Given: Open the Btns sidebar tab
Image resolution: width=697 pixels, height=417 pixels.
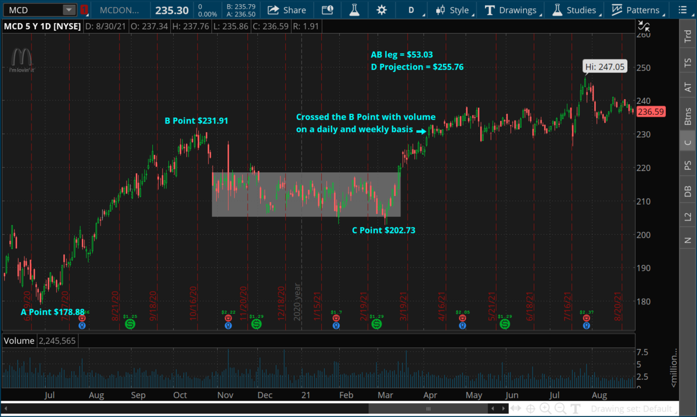Looking at the screenshot, I should click(x=688, y=115).
